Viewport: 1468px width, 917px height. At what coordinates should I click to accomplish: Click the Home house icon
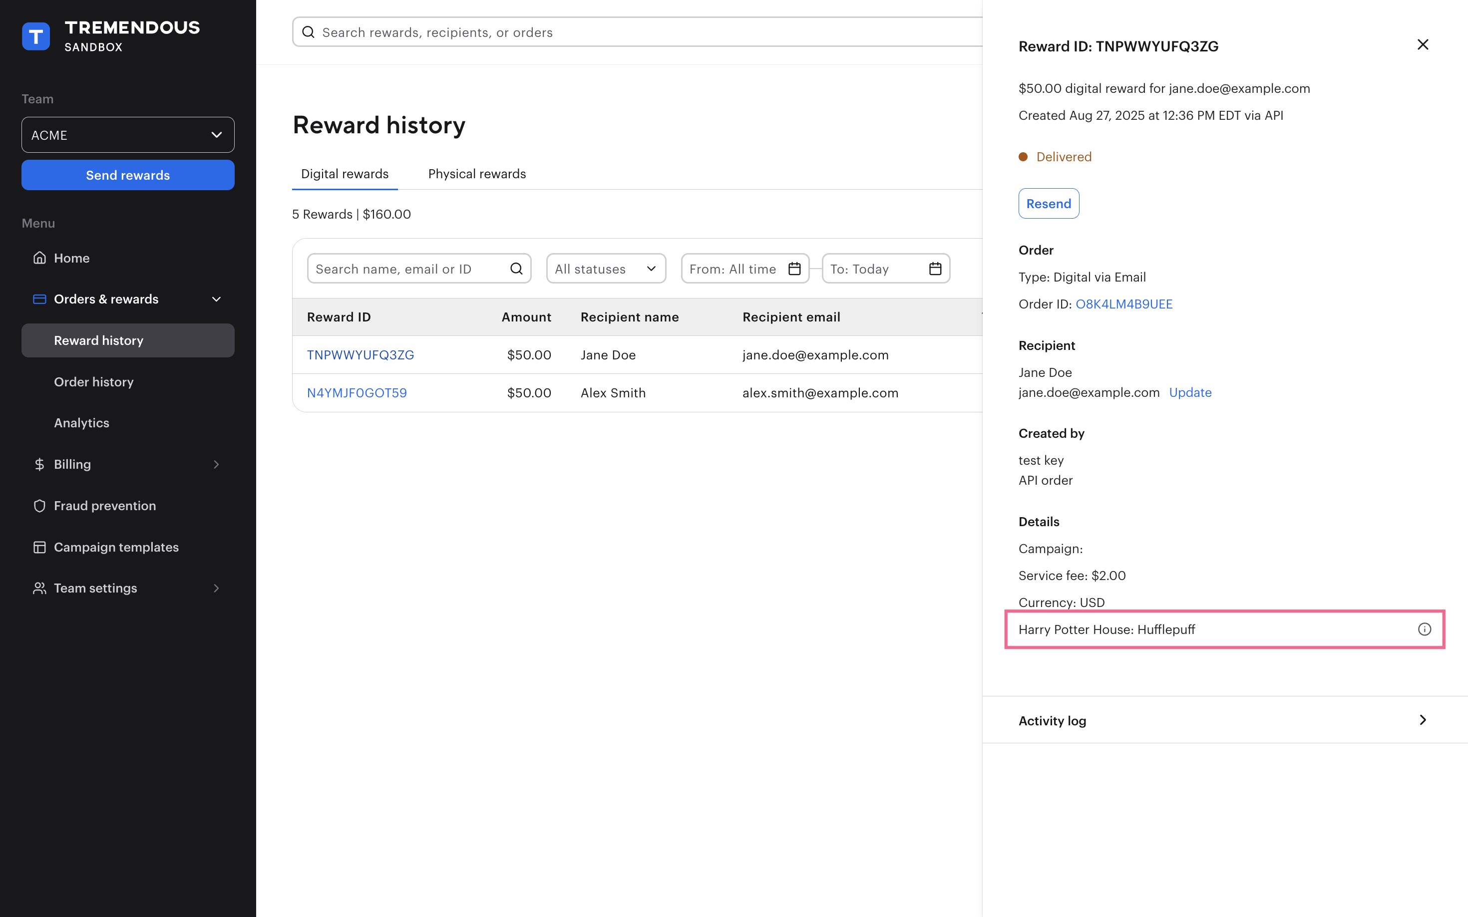tap(39, 258)
